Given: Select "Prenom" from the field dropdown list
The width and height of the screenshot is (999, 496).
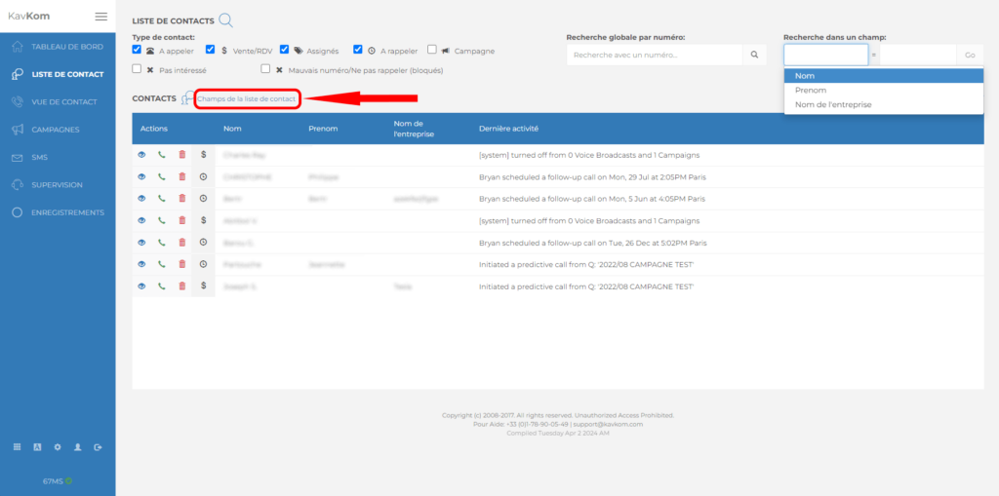Looking at the screenshot, I should point(811,90).
